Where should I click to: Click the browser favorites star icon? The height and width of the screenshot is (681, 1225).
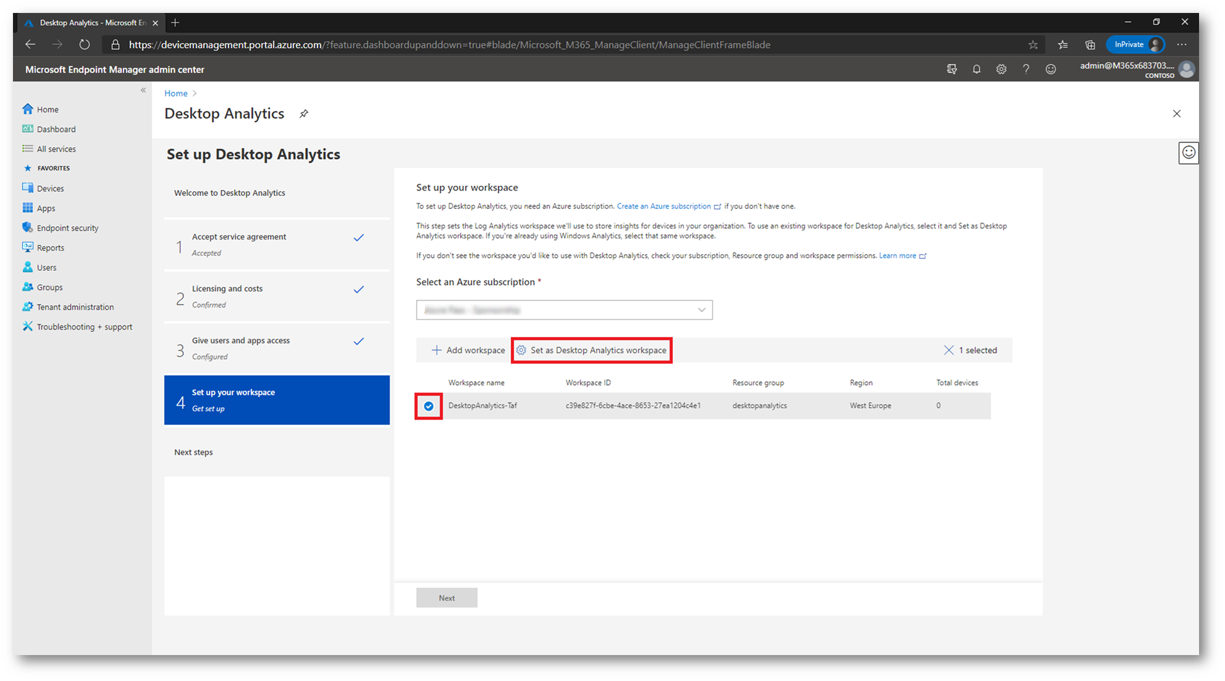(1032, 44)
